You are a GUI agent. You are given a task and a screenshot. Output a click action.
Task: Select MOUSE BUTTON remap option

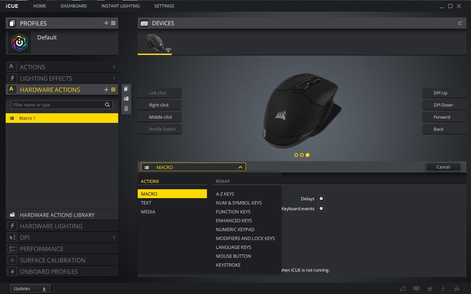[234, 256]
